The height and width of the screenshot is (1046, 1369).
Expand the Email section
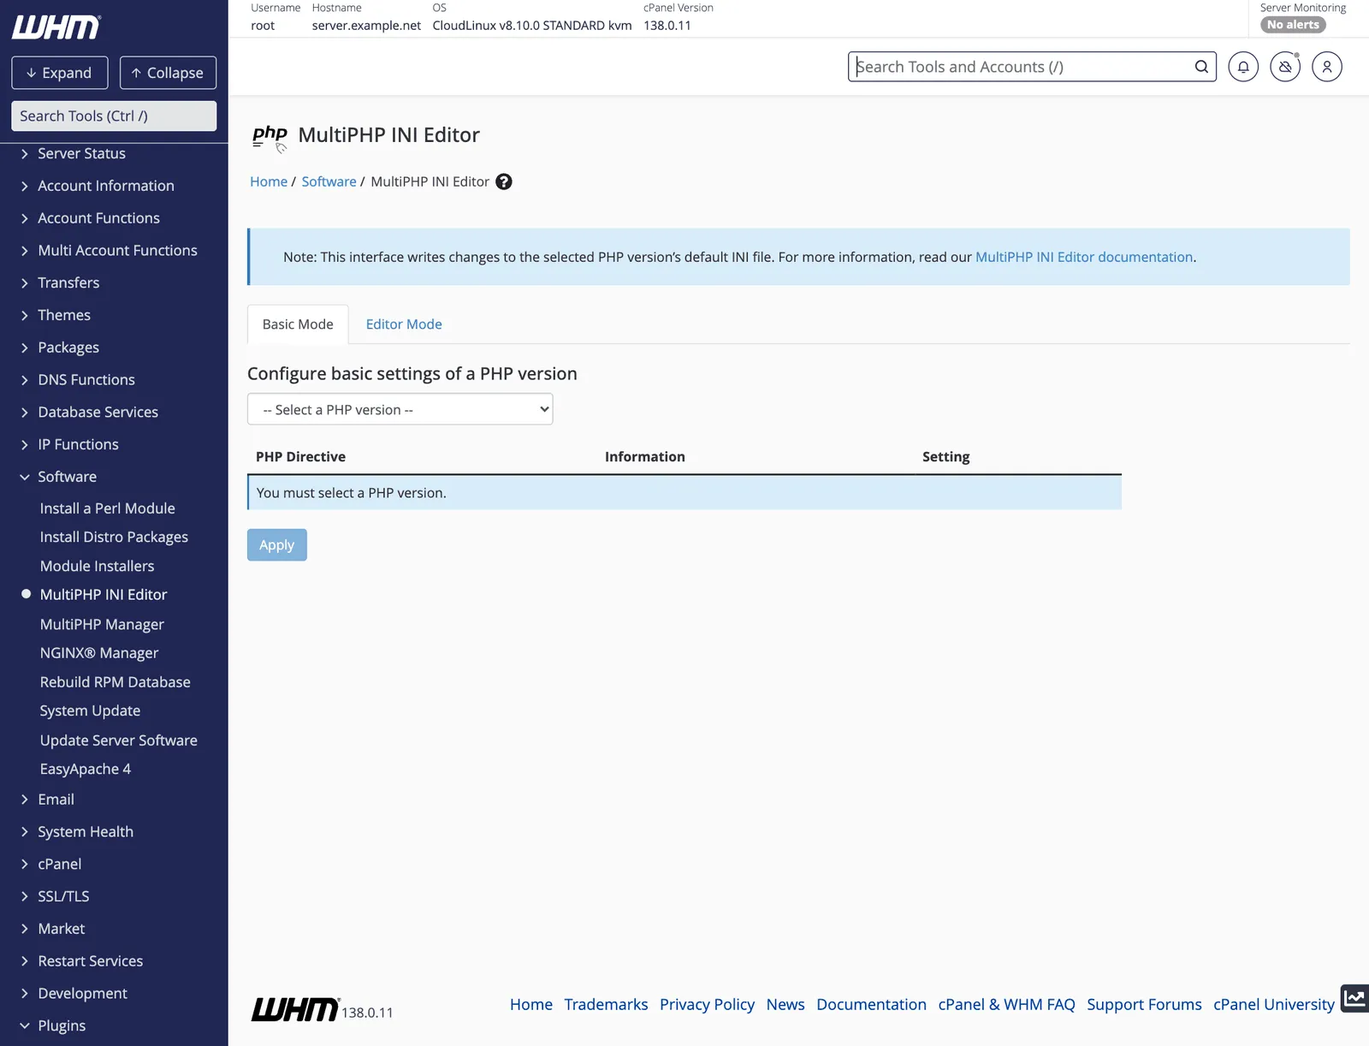pos(56,799)
